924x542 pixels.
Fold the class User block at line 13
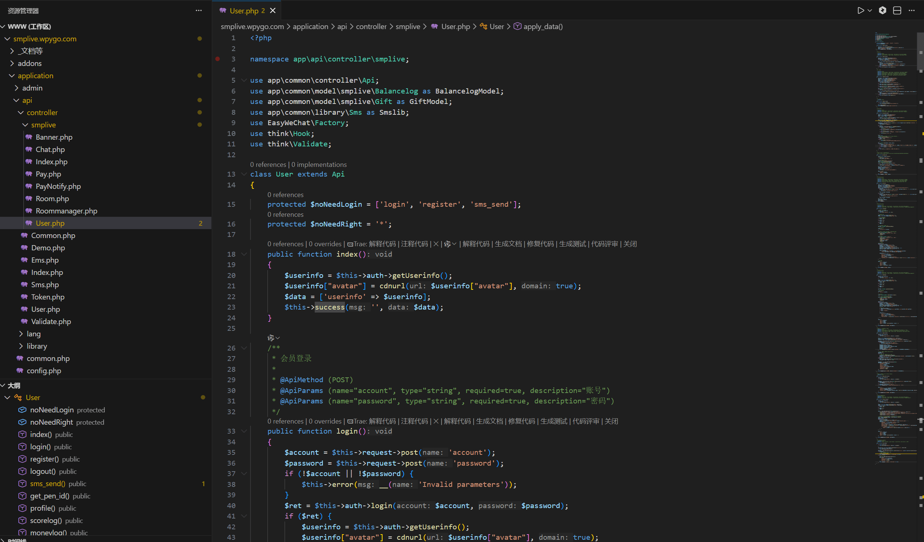pyautogui.click(x=244, y=174)
